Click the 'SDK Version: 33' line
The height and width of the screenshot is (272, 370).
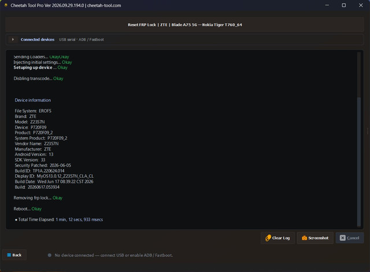coord(30,160)
